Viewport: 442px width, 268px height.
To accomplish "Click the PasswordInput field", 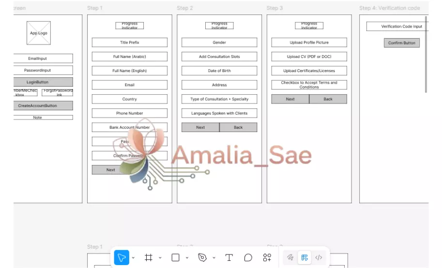I will tap(43, 70).
